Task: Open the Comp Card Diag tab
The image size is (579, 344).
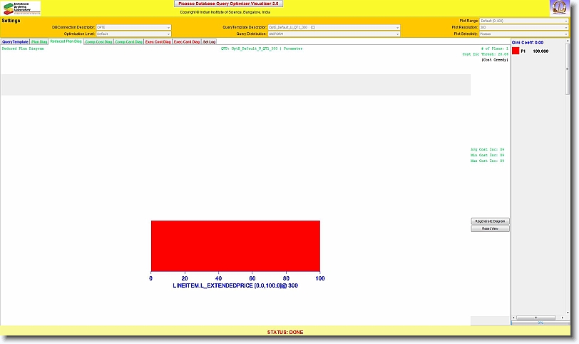Action: click(128, 42)
